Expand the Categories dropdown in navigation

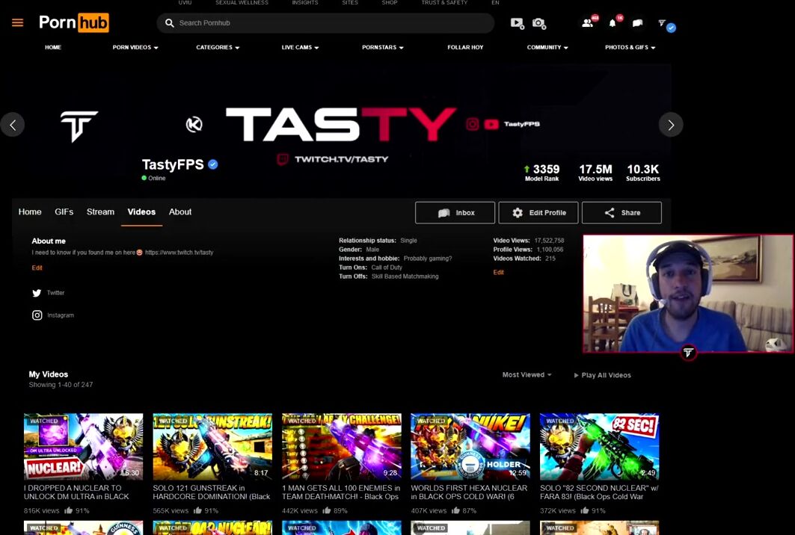click(218, 47)
